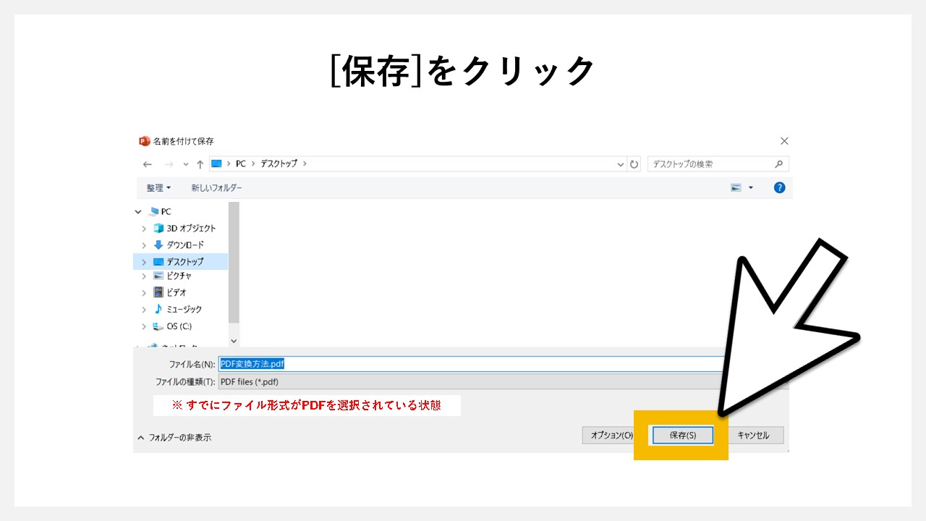Click the キャンセル button

coord(755,435)
